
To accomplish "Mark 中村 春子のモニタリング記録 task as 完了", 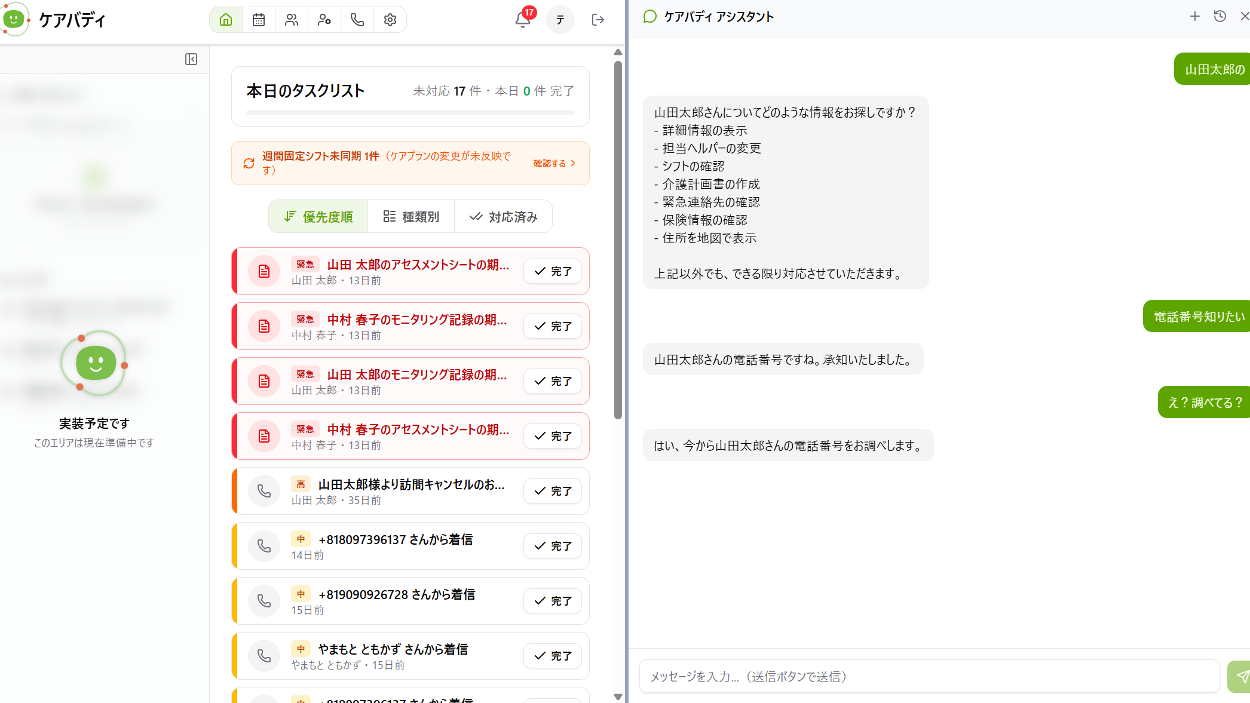I will coord(553,326).
